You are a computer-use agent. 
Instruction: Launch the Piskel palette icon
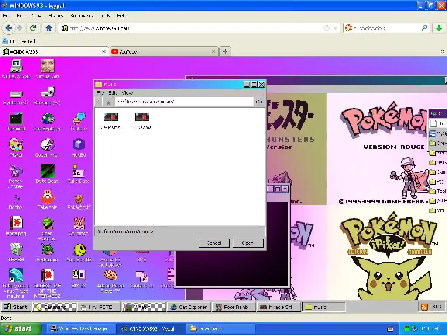click(16, 148)
